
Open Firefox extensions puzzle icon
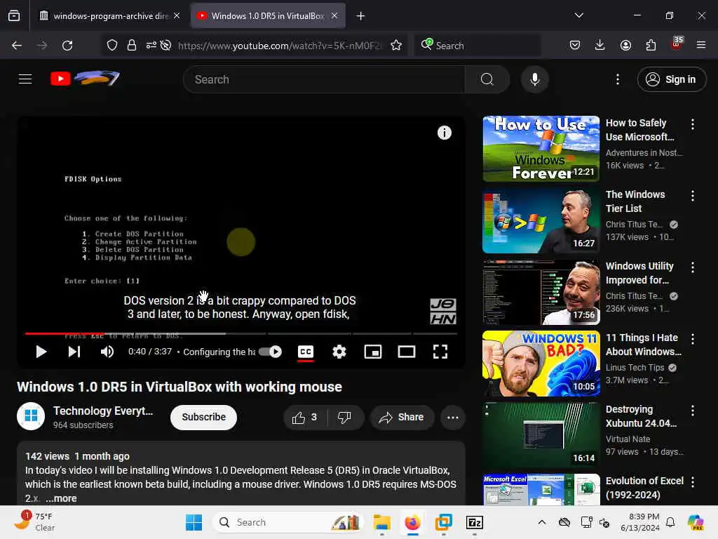click(651, 45)
